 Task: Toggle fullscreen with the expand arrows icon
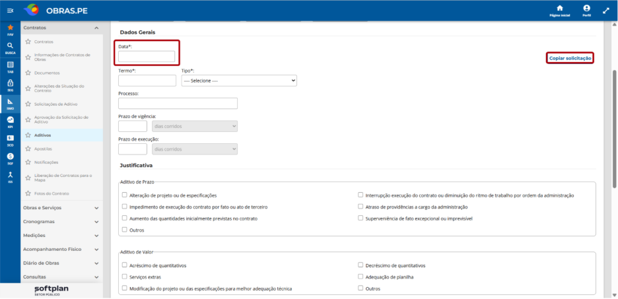pos(606,11)
